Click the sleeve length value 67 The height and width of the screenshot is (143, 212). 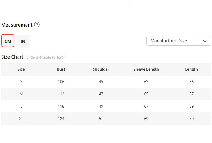click(146, 106)
